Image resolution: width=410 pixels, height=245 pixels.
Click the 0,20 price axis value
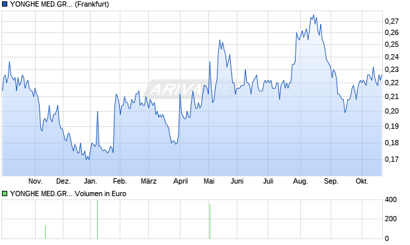pyautogui.click(x=391, y=111)
